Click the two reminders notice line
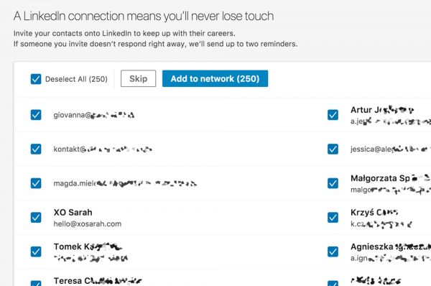The width and height of the screenshot is (431, 286). pos(156,44)
